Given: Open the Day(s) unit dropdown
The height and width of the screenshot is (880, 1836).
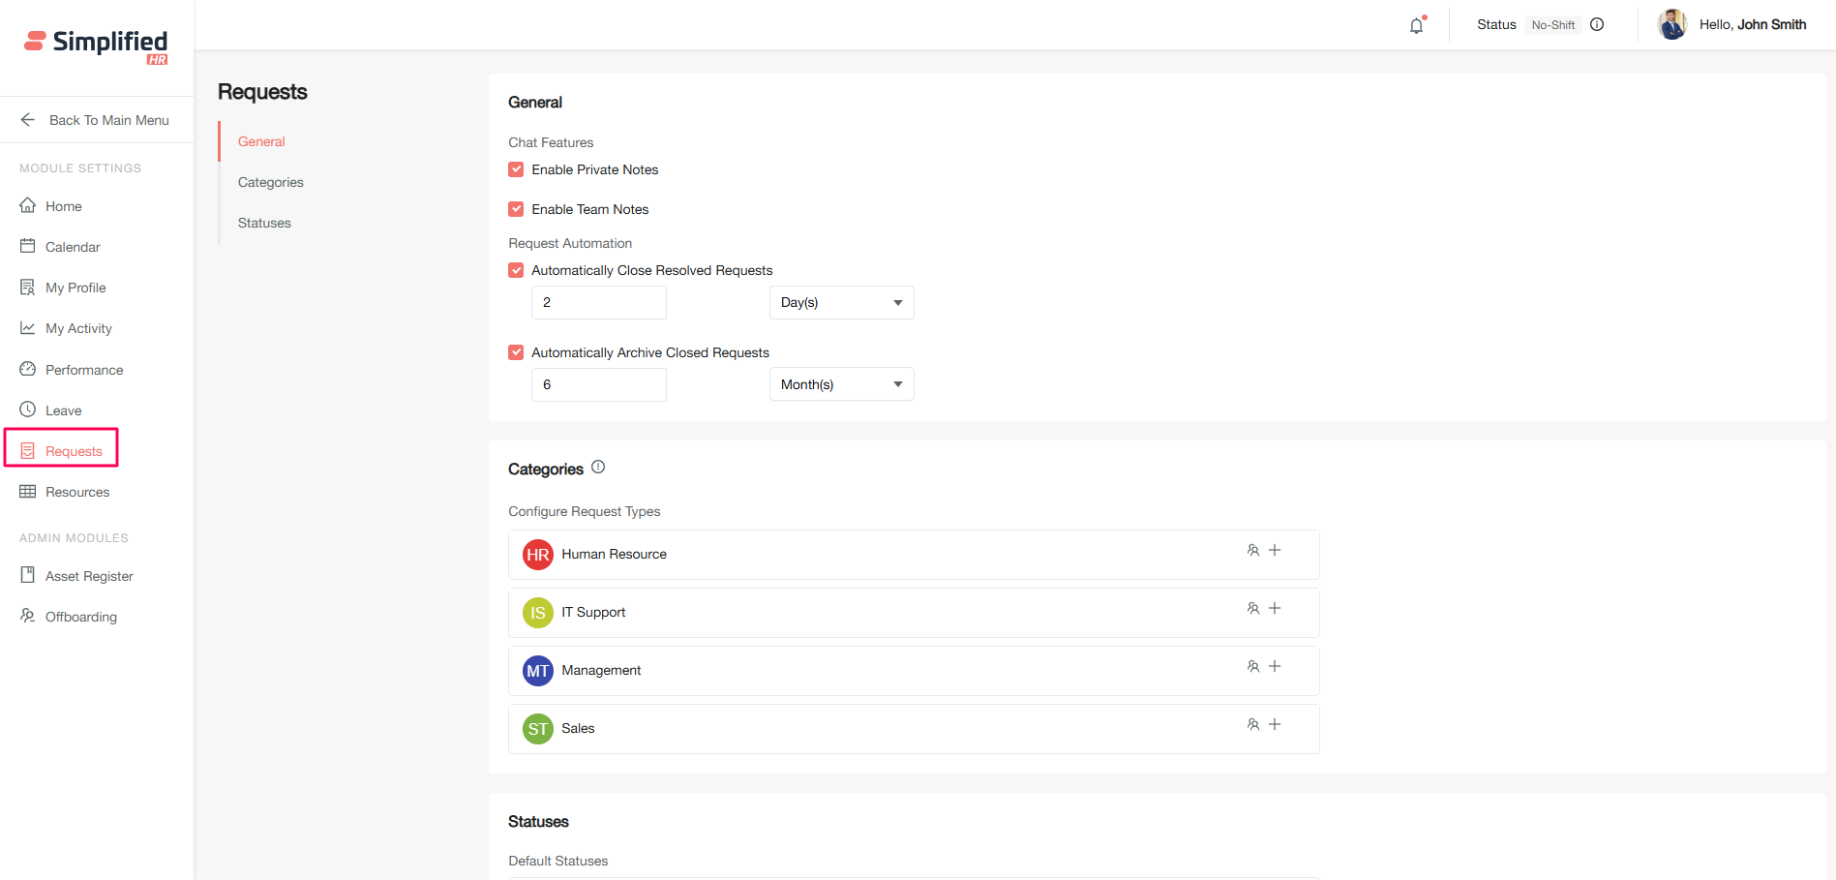Looking at the screenshot, I should tap(841, 303).
